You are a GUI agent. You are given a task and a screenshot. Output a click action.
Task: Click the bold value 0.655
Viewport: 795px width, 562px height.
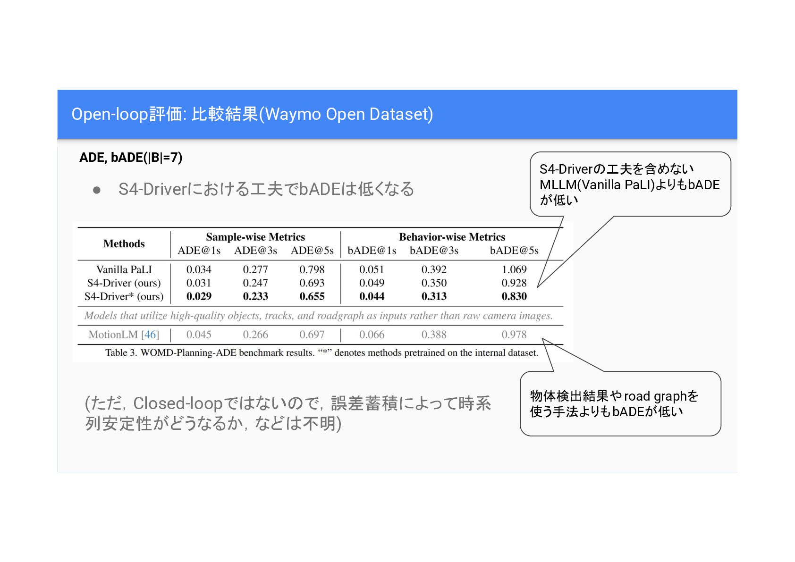(312, 296)
